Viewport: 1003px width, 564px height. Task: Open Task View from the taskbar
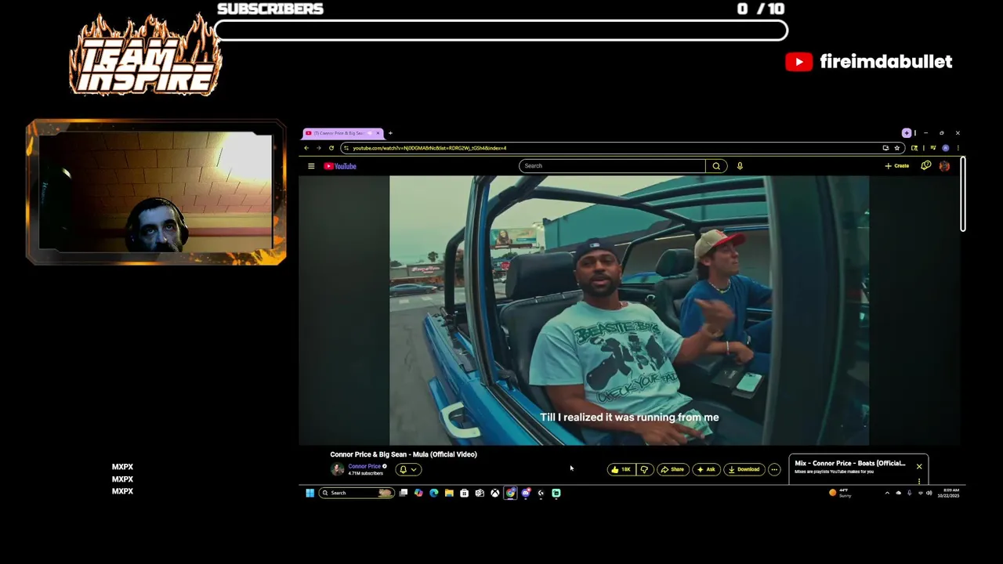[x=403, y=493]
